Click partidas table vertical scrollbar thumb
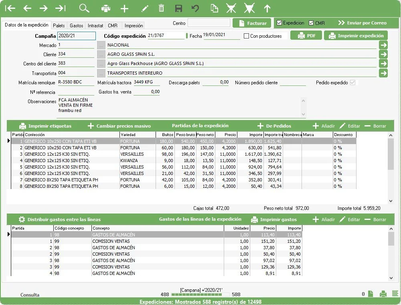This screenshot has height=305, width=401. [391, 154]
